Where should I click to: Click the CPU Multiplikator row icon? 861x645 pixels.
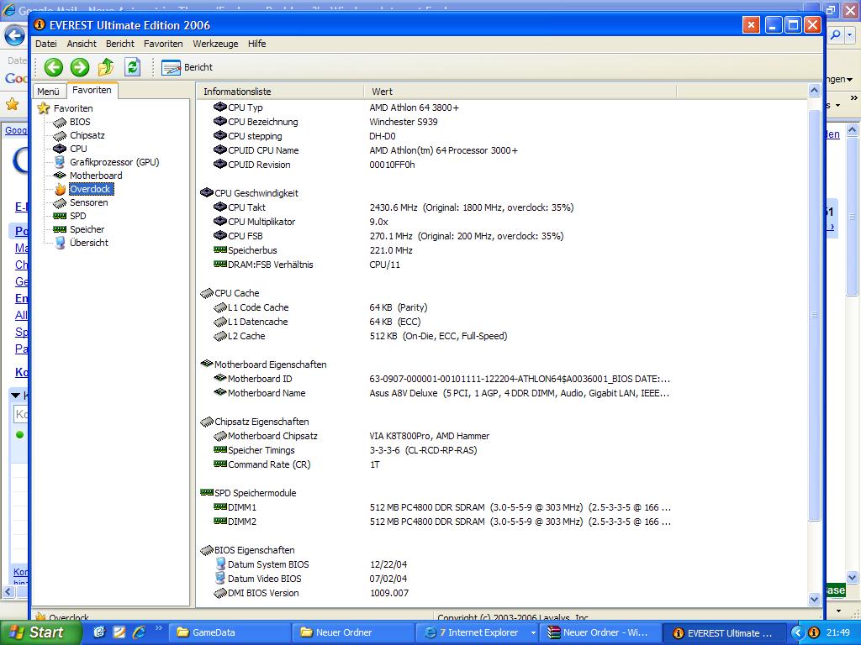coord(220,221)
